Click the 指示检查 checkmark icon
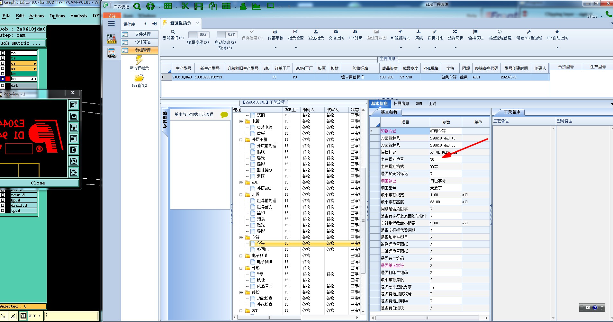The width and height of the screenshot is (613, 322). (x=295, y=32)
